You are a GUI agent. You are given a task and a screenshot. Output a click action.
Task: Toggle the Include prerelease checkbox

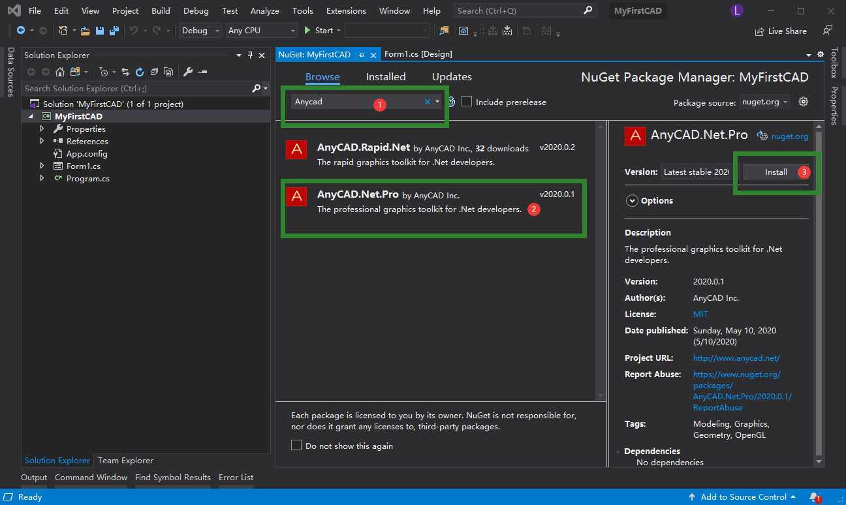[467, 101]
